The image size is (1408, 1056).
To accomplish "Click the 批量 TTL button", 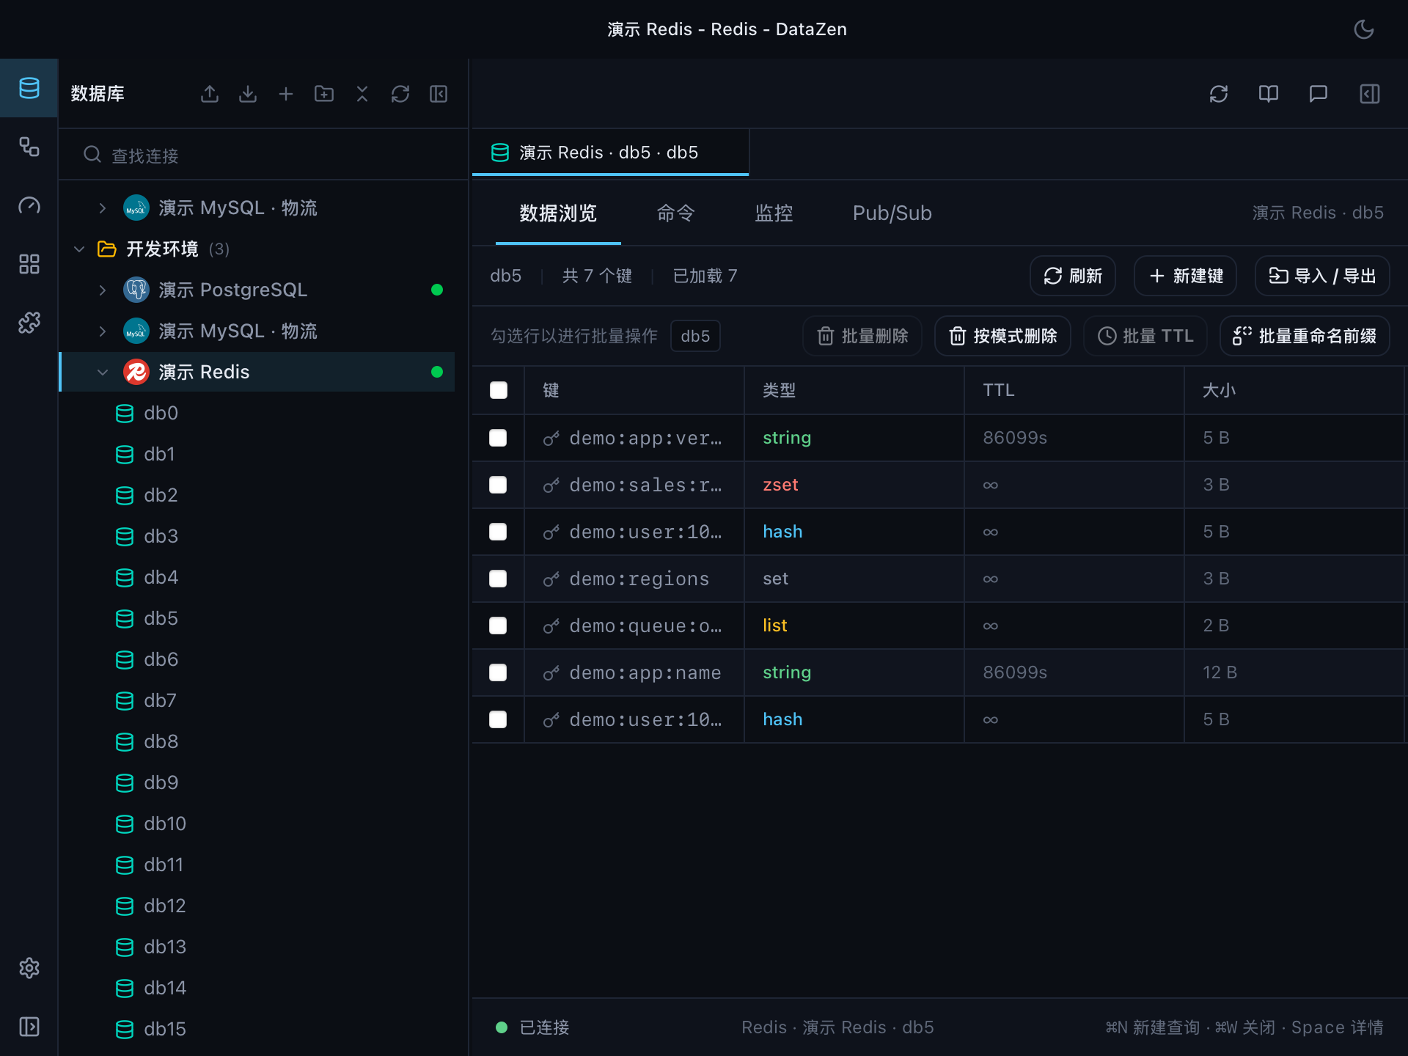I will [1145, 336].
